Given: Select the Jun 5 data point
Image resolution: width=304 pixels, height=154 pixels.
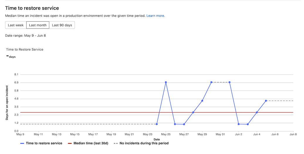Looking at the screenshot, I should point(266,101).
